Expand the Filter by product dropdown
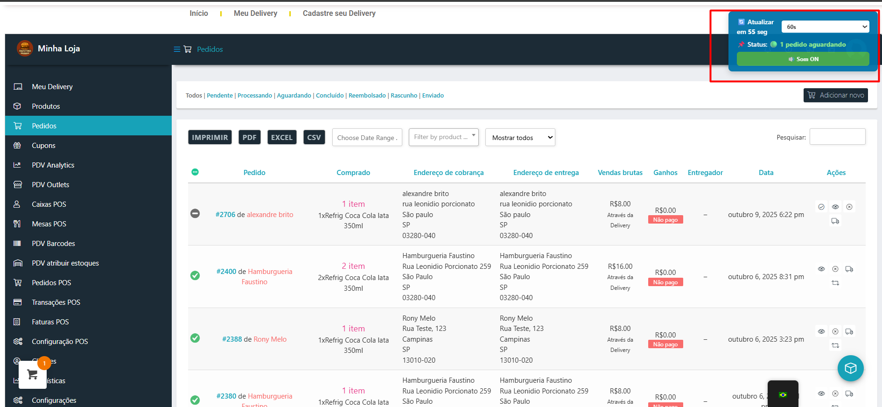Viewport: 882px width, 407px height. [x=443, y=137]
